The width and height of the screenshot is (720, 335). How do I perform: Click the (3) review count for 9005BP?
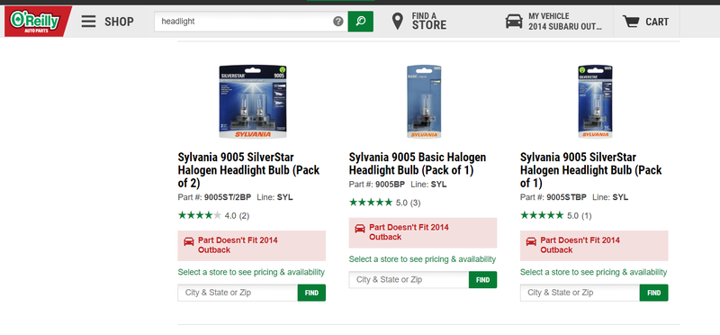click(x=415, y=203)
